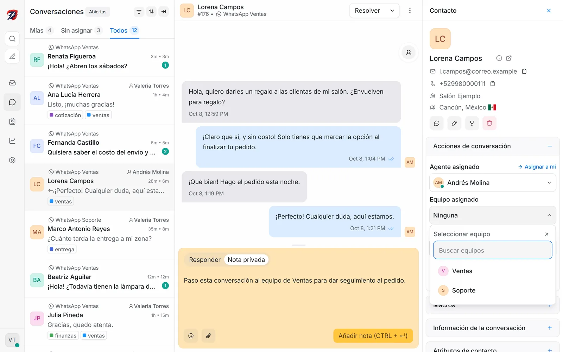This screenshot has height=352, width=563.
Task: Attach a file with the paperclip icon
Action: (208, 336)
